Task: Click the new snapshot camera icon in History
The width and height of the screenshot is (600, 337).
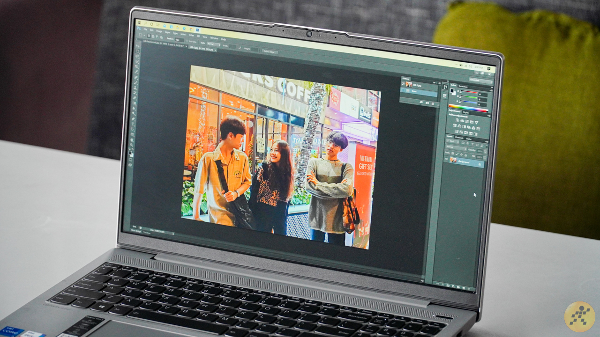Action: [x=427, y=103]
